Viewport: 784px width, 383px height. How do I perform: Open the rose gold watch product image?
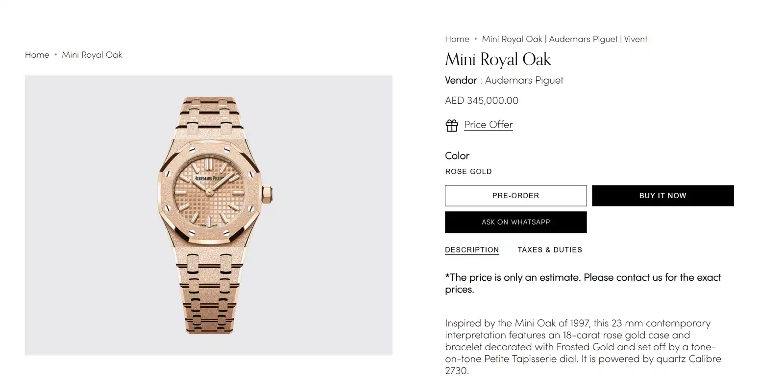coord(209,215)
